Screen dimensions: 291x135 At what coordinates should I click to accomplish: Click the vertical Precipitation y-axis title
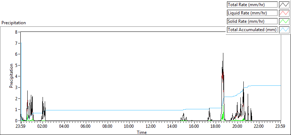tap(11, 76)
